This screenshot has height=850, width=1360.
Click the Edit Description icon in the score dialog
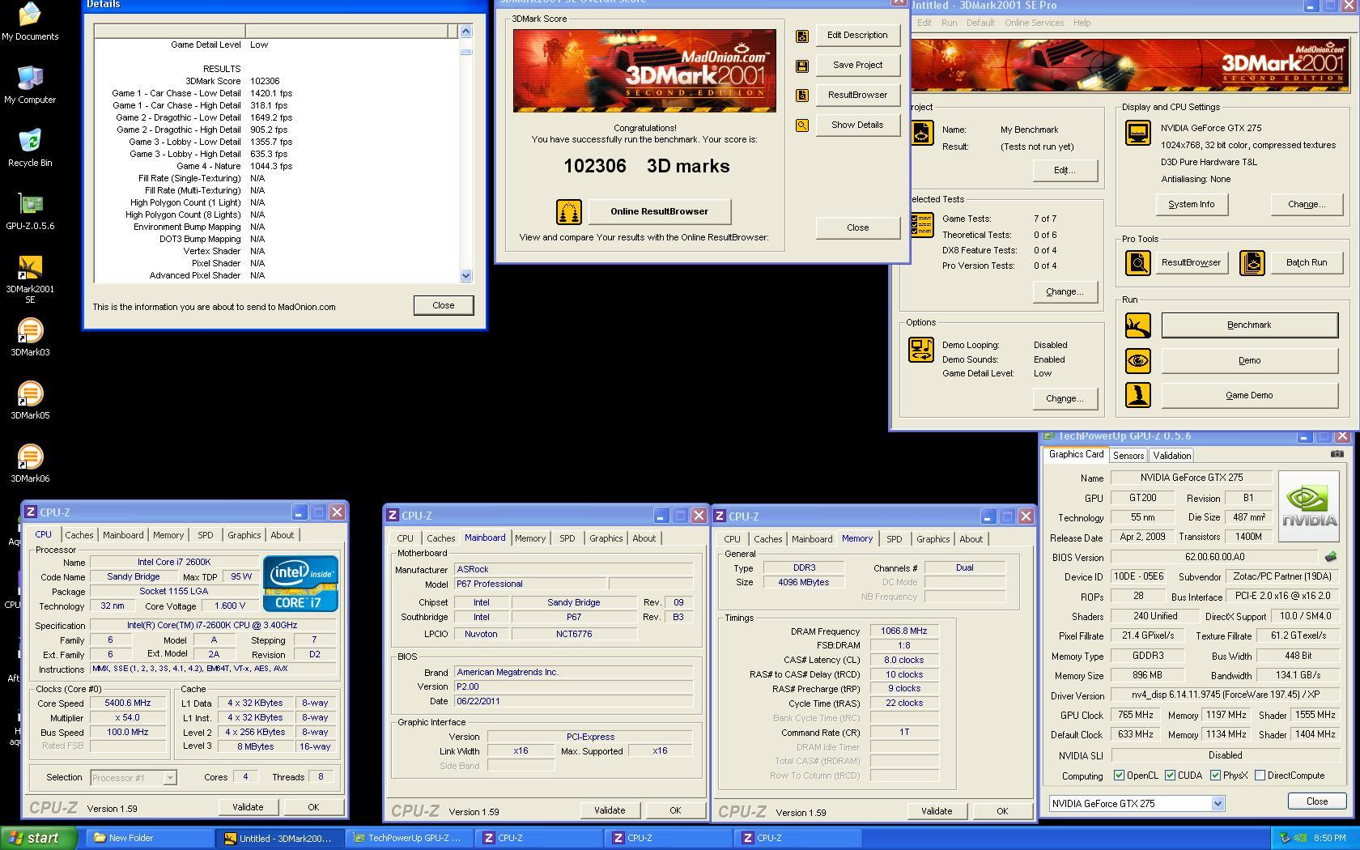pyautogui.click(x=802, y=36)
